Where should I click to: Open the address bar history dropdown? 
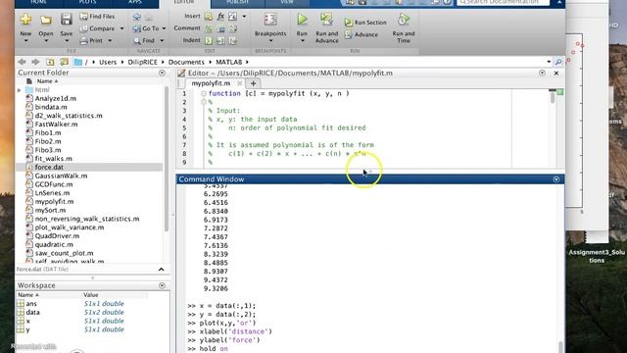click(549, 62)
